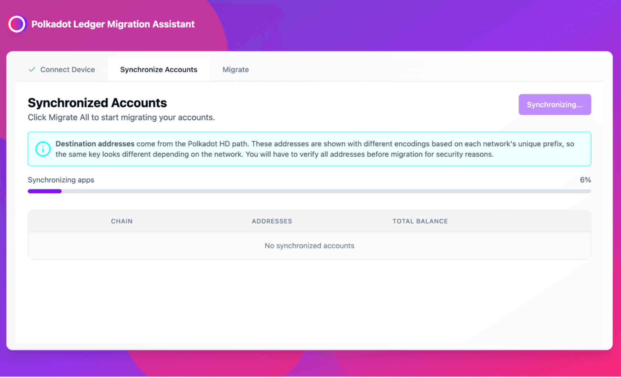Click the second line of the info banner text
Screen dimensions: 621x378
click(274, 155)
